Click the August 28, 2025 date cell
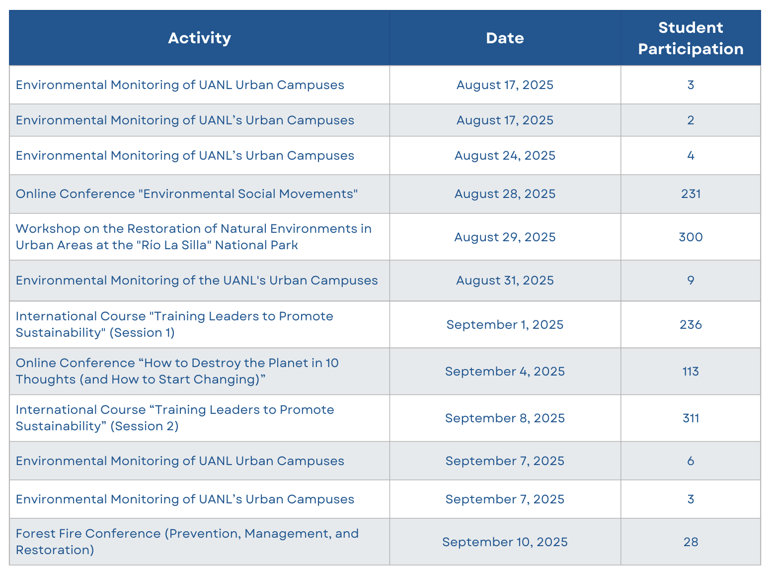 click(x=505, y=194)
